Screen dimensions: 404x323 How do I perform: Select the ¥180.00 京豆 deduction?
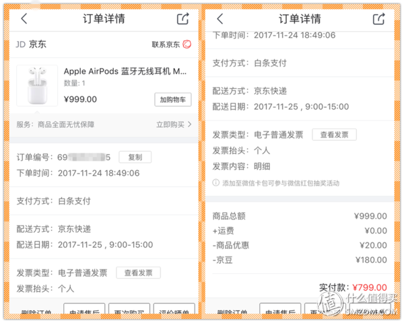tap(371, 260)
